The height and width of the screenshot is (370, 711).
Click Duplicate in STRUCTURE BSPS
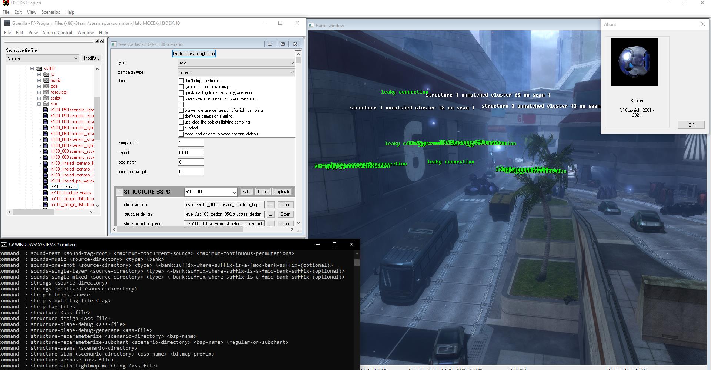pos(282,192)
